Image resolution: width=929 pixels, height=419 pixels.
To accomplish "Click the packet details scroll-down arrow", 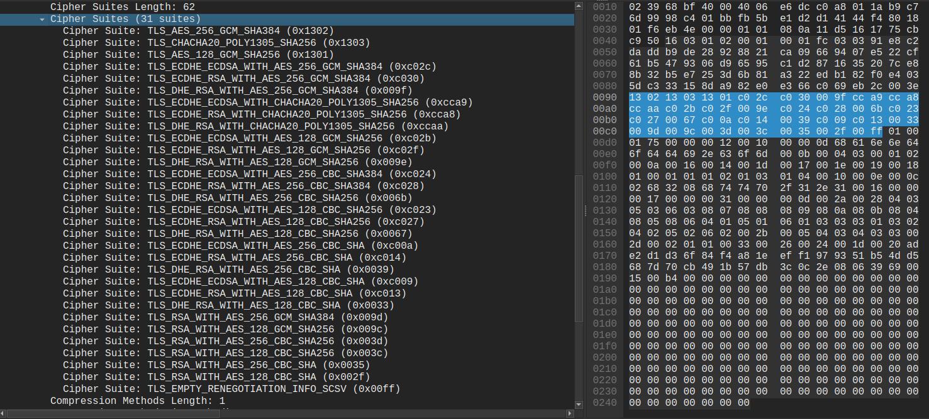I will [x=579, y=404].
